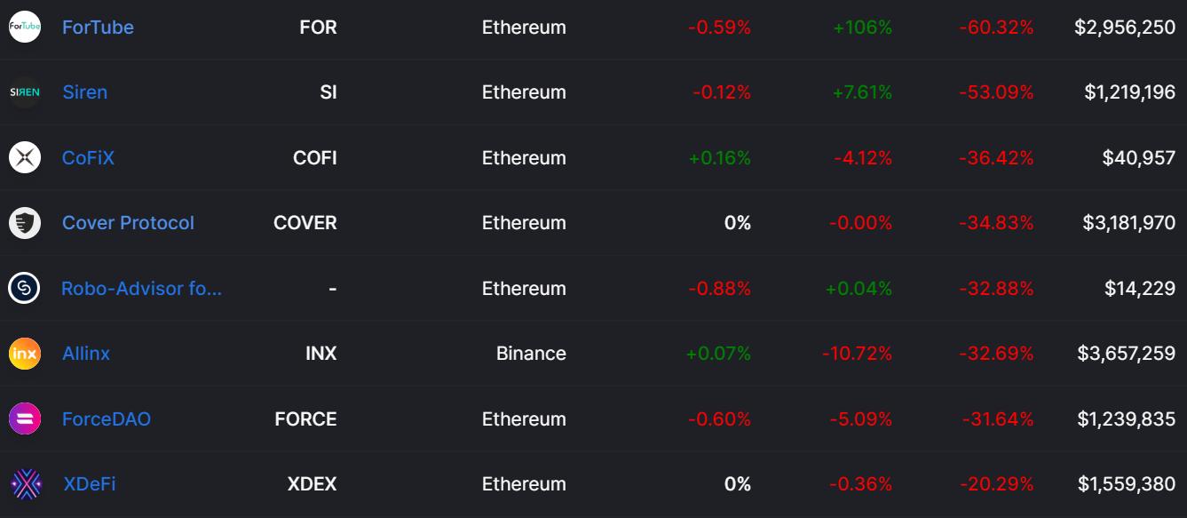Click the CoFiX logo icon
Image resolution: width=1187 pixels, height=518 pixels.
(25, 158)
